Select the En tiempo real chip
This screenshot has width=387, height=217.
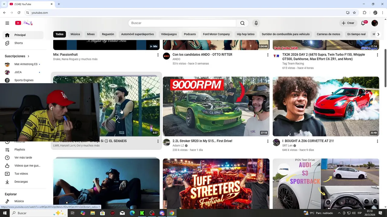coord(356,34)
